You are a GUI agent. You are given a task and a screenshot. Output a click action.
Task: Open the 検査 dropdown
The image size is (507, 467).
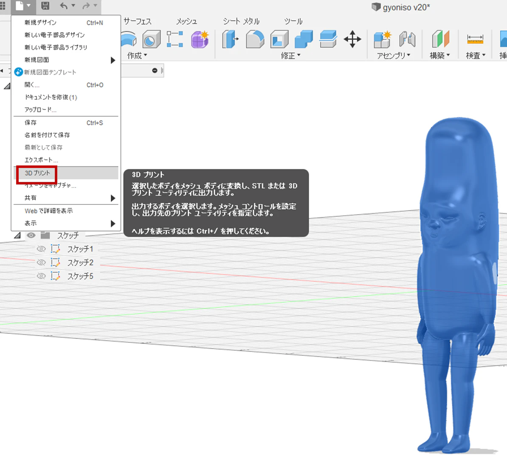(x=476, y=56)
